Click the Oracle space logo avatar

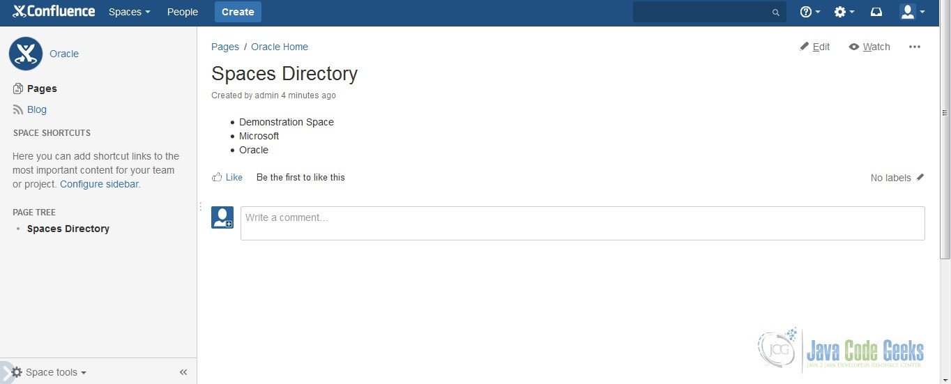26,54
